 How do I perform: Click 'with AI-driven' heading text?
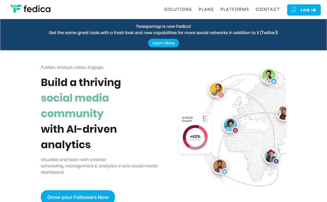click(79, 129)
